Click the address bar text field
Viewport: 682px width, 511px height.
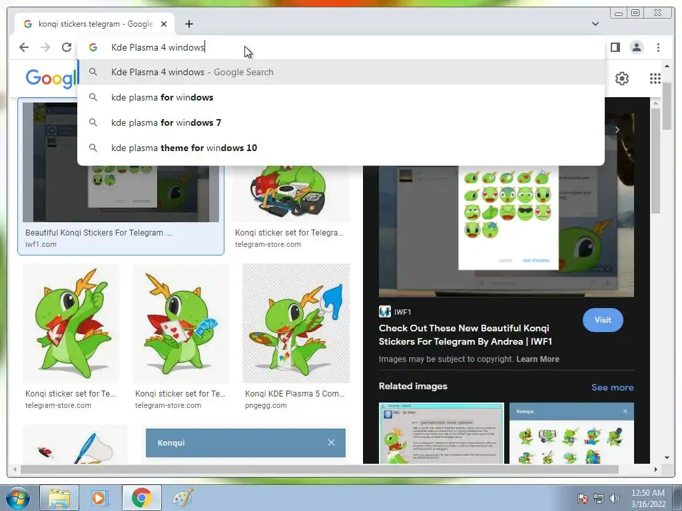tap(341, 47)
